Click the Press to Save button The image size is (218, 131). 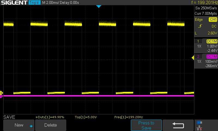coord(146,125)
